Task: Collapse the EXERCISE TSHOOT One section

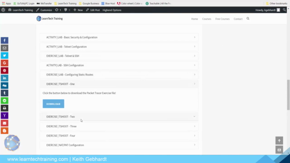Action: 119,84
